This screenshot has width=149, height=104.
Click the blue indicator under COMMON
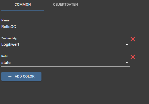tap(23, 11)
